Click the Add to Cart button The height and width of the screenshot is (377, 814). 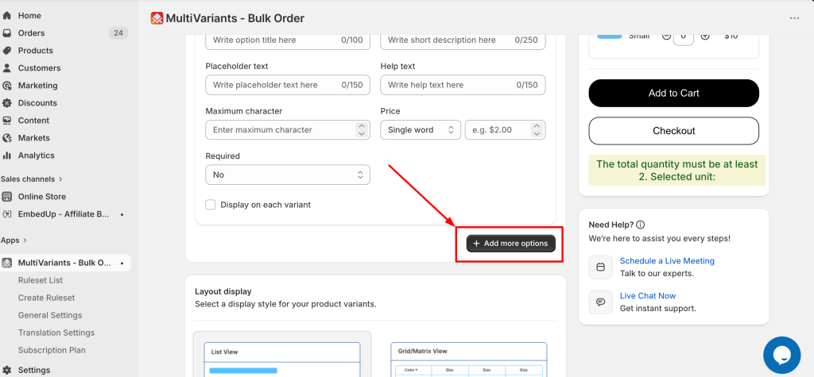click(674, 94)
